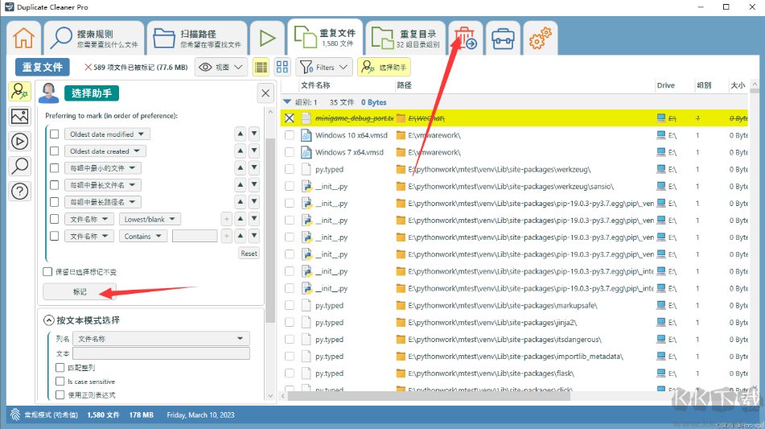Click the Windows 10 x64.vmsd file icon
The width and height of the screenshot is (765, 429).
(x=306, y=135)
